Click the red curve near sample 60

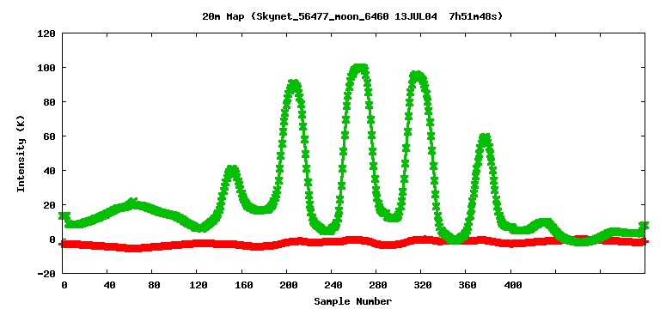coord(131,248)
